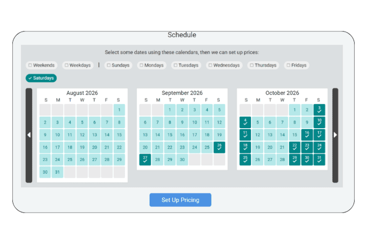Pick August 31 in the calendar
This screenshot has height=244, width=367.
coord(57,172)
